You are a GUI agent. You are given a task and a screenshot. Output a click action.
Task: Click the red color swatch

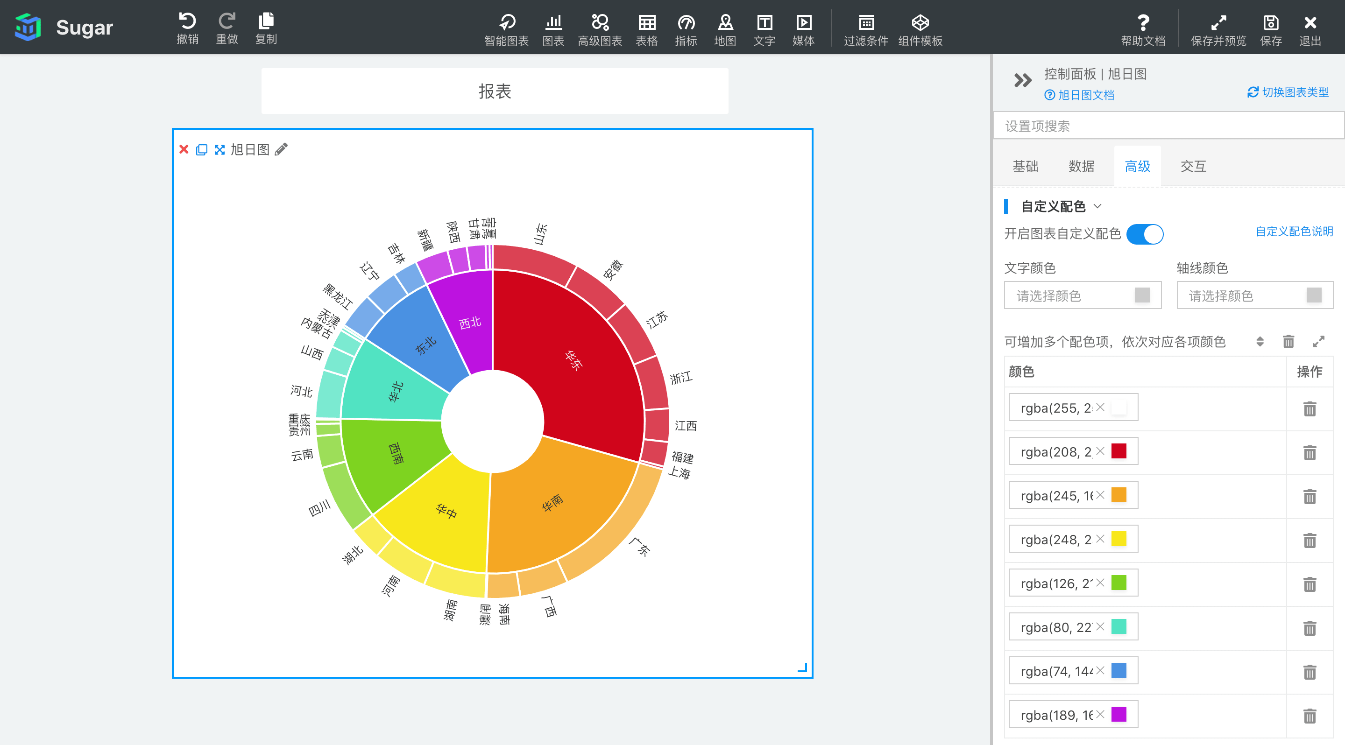coord(1119,451)
